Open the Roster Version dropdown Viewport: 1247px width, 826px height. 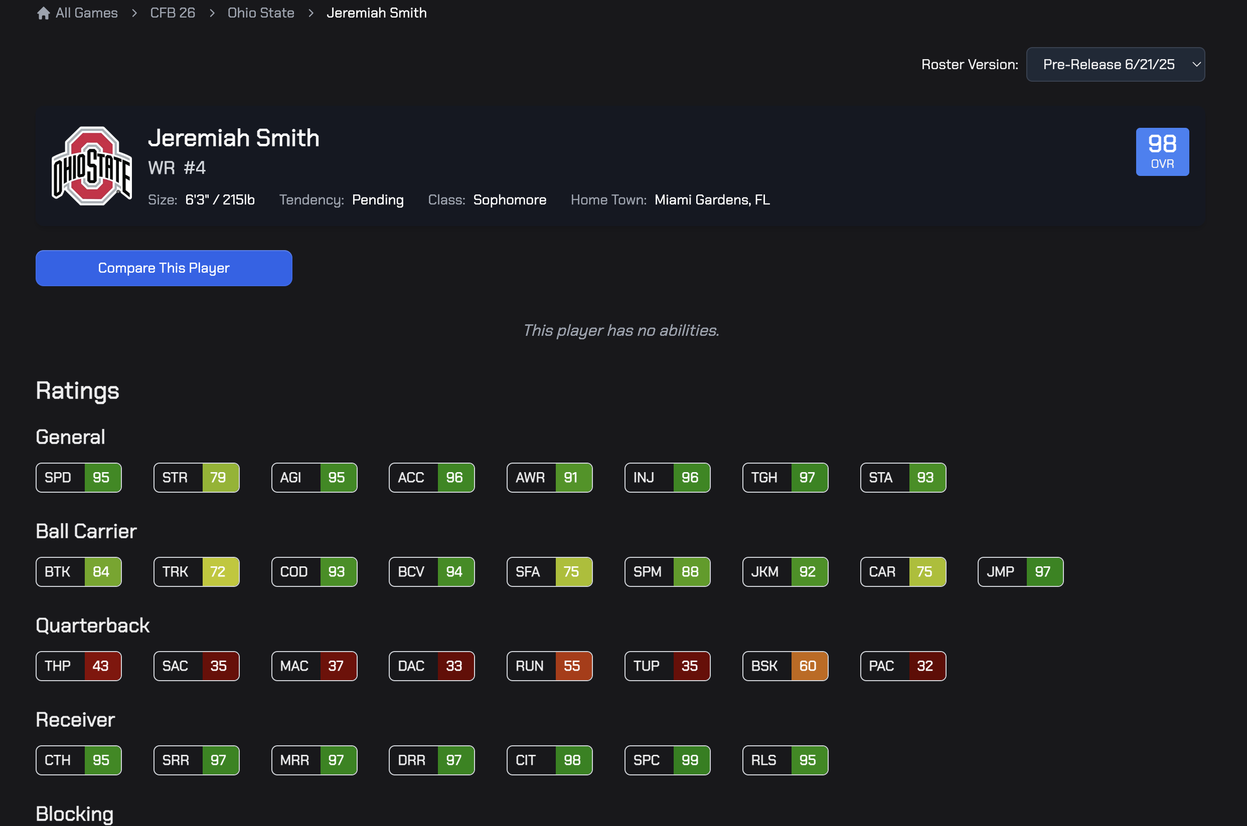[x=1114, y=64]
